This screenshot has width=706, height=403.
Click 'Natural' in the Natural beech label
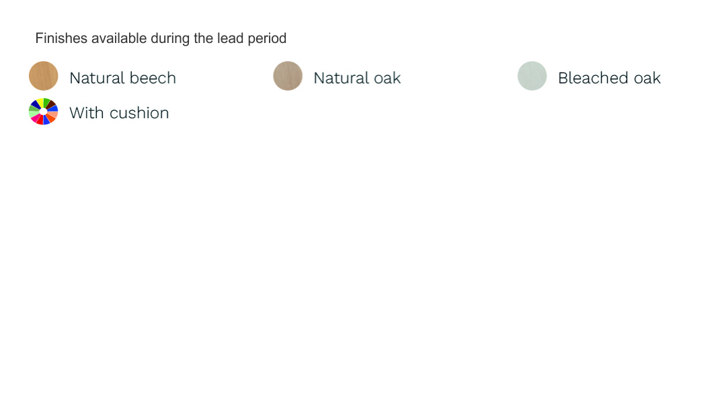pos(97,78)
